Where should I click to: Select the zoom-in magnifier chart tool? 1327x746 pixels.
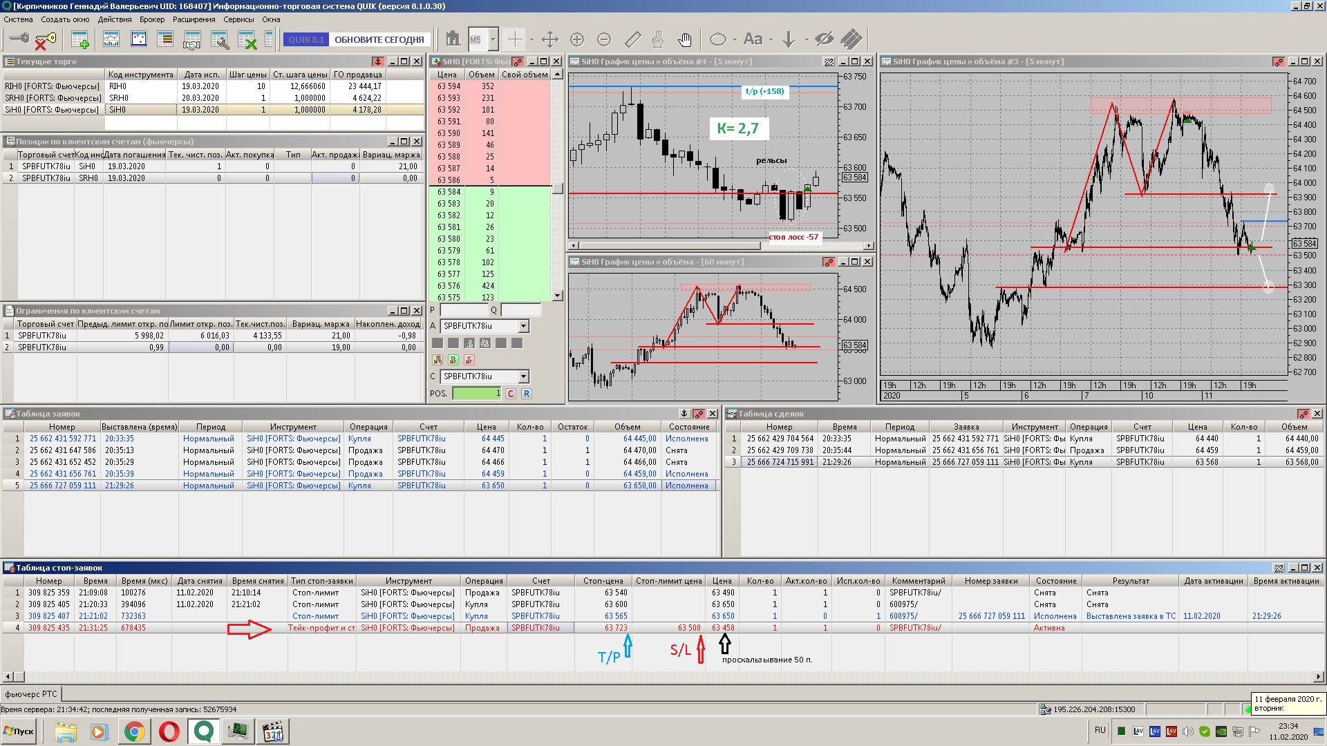(x=577, y=39)
